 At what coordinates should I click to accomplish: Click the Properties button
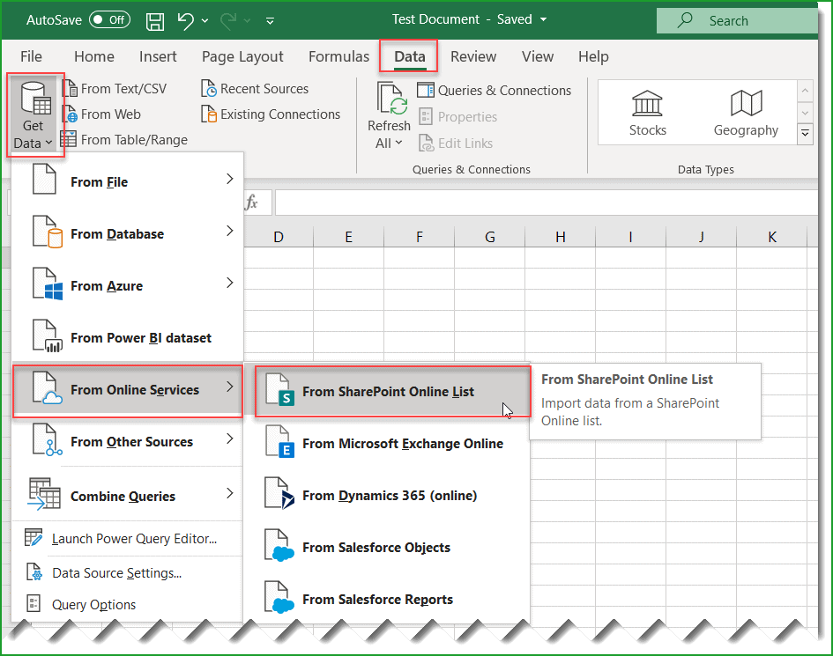458,116
